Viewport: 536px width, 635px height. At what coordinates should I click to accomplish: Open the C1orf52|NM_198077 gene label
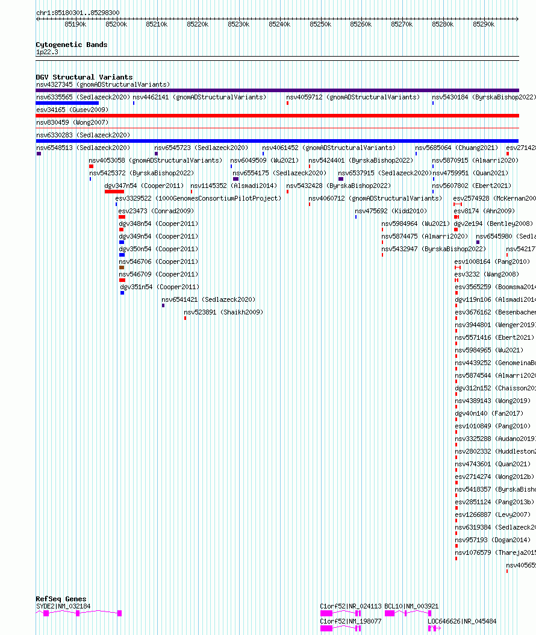[x=351, y=621]
